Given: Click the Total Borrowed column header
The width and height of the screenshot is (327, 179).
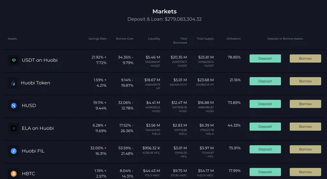Looking at the screenshot, I should coord(180,41).
